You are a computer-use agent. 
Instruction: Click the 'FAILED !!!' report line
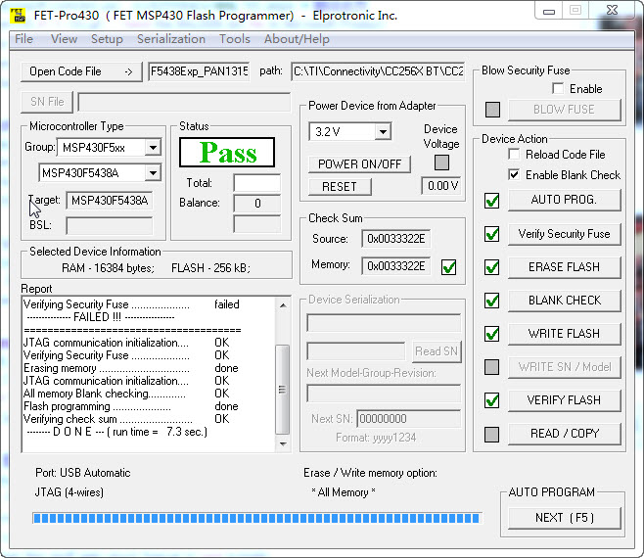101,317
